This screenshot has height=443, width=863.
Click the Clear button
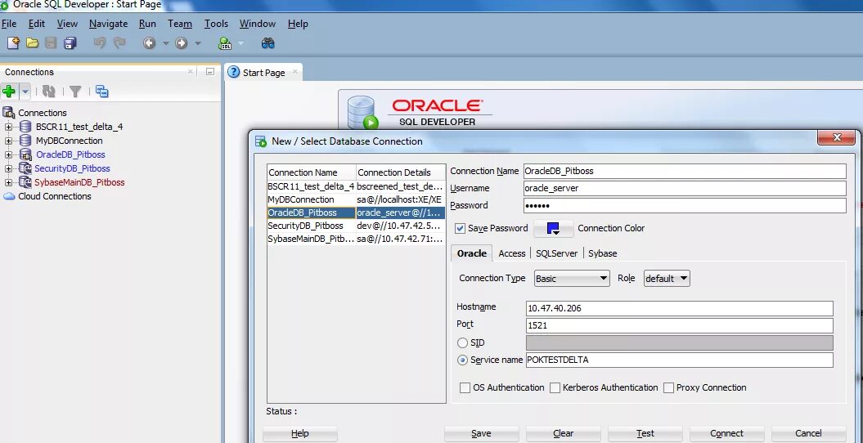(563, 433)
